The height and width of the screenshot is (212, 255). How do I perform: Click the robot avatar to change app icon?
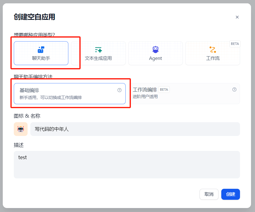pos(21,129)
